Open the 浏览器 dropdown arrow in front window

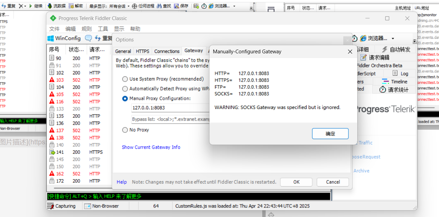pos(393,38)
